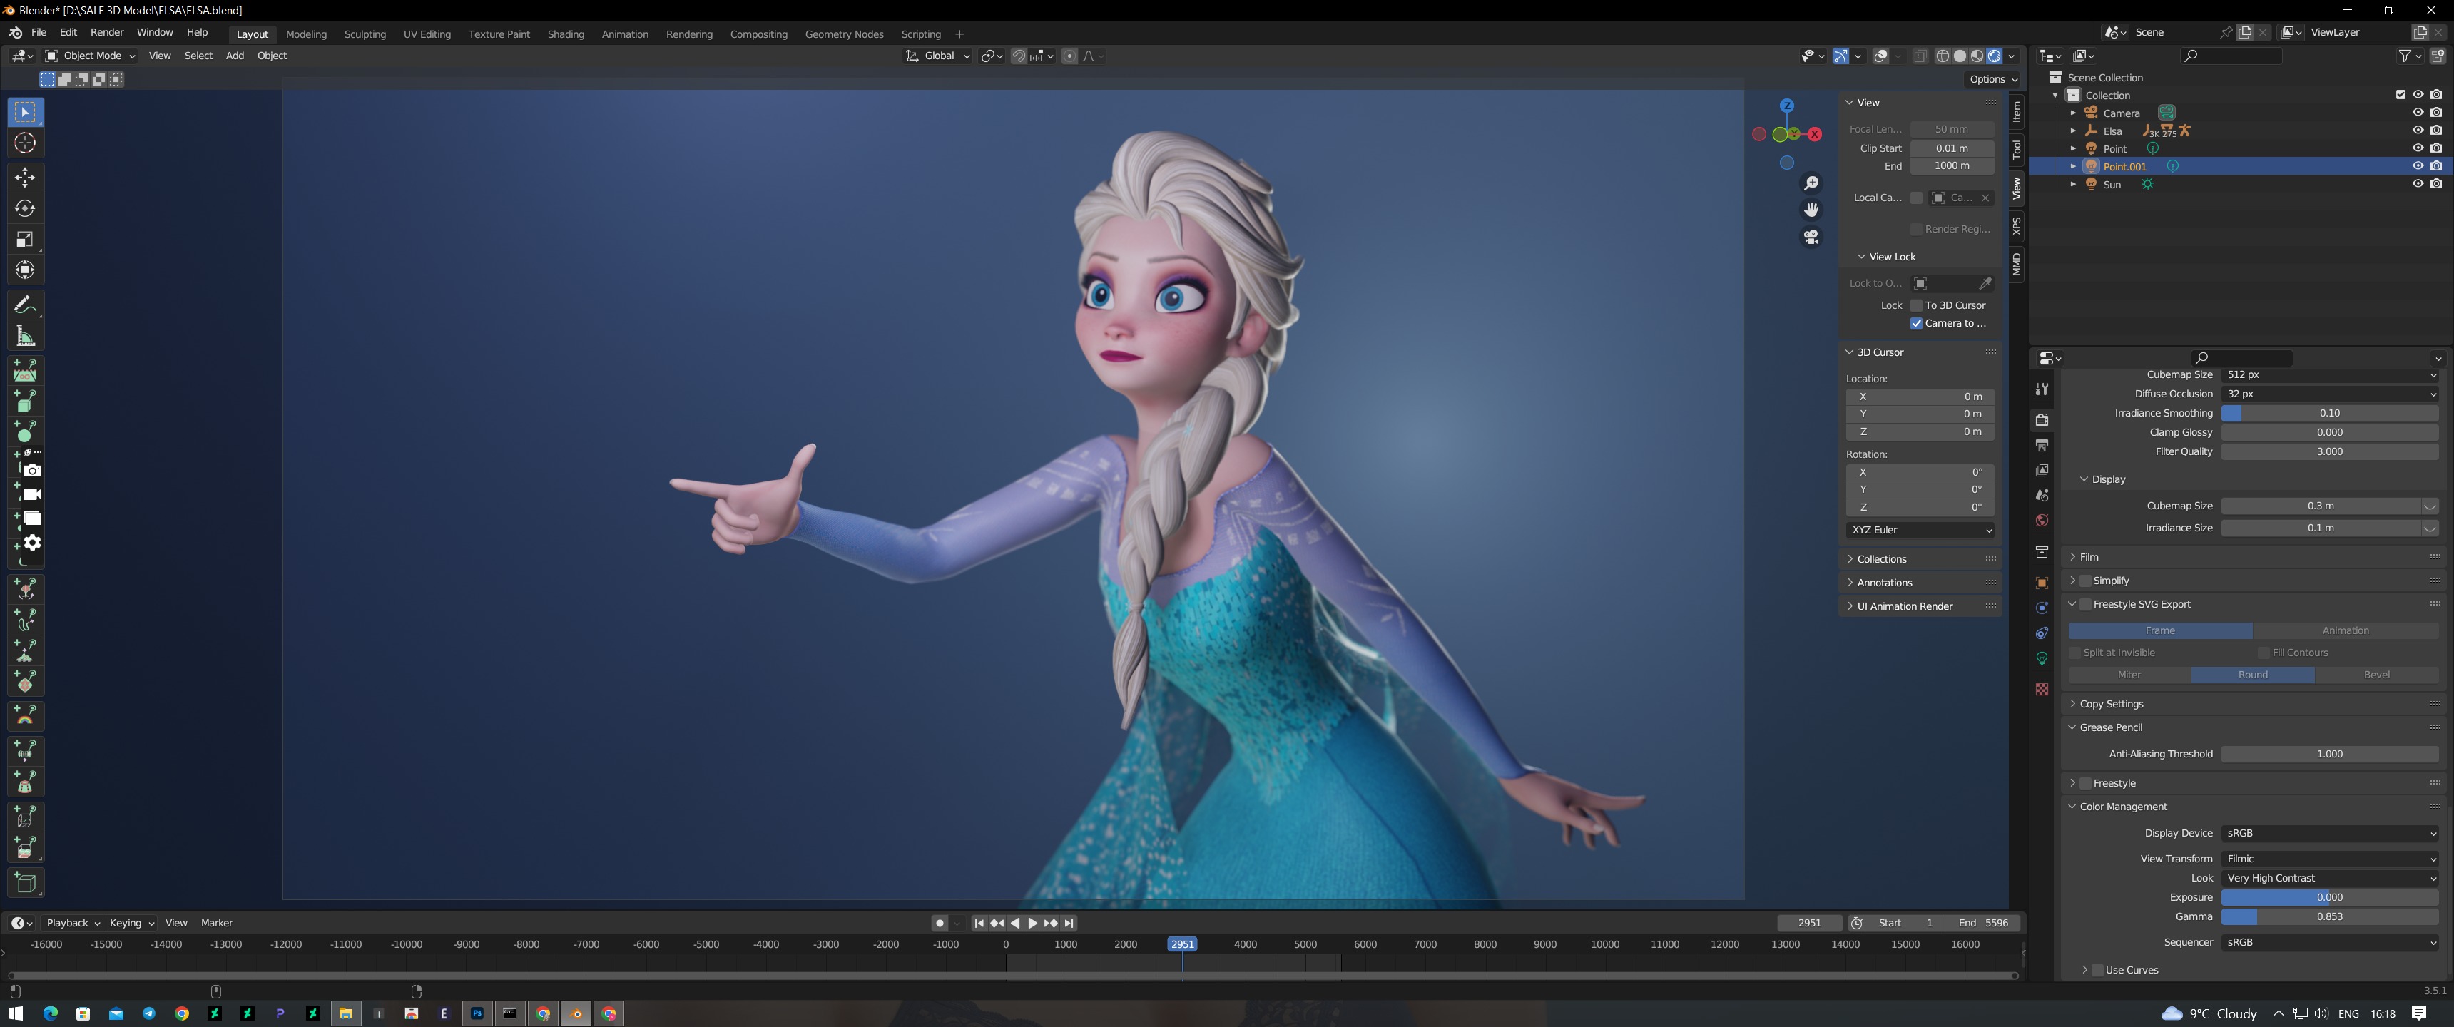Viewport: 2454px width, 1027px height.
Task: Open timeline Keying popover
Action: (x=131, y=923)
